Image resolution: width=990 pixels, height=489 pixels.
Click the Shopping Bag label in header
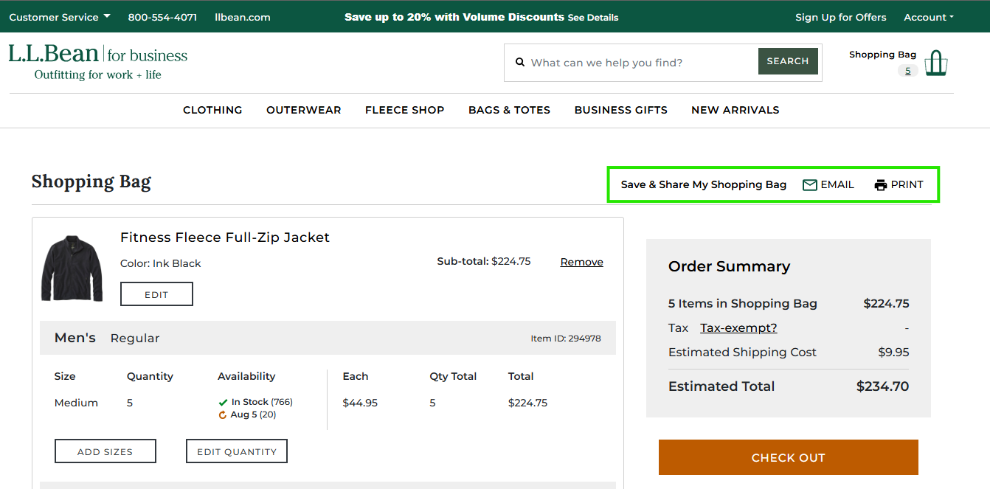[x=882, y=55]
